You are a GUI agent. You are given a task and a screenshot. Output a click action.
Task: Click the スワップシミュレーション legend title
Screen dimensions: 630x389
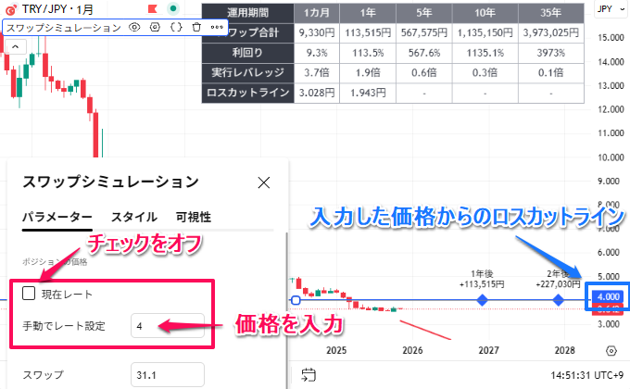point(64,28)
